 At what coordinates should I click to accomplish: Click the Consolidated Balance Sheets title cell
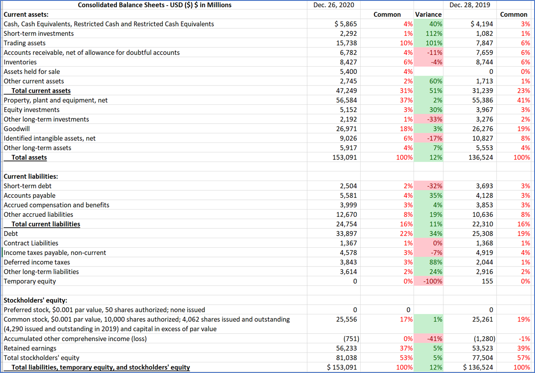pos(155,5)
